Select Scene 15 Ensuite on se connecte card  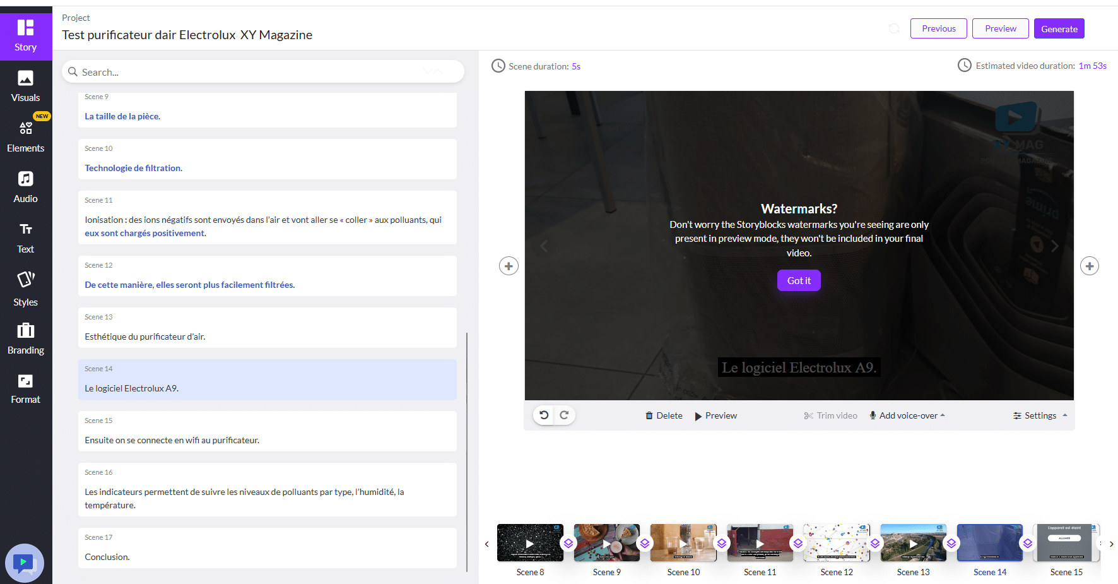pos(268,431)
